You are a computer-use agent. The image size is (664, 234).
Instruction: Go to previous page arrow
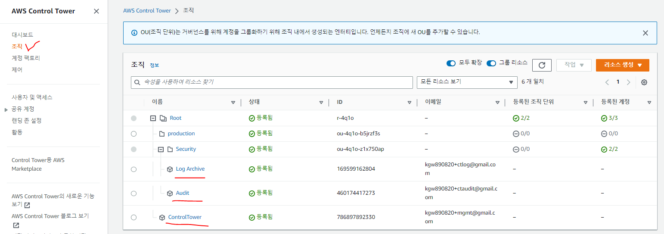point(607,82)
